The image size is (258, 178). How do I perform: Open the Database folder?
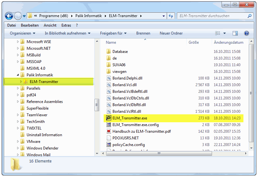(x=120, y=52)
